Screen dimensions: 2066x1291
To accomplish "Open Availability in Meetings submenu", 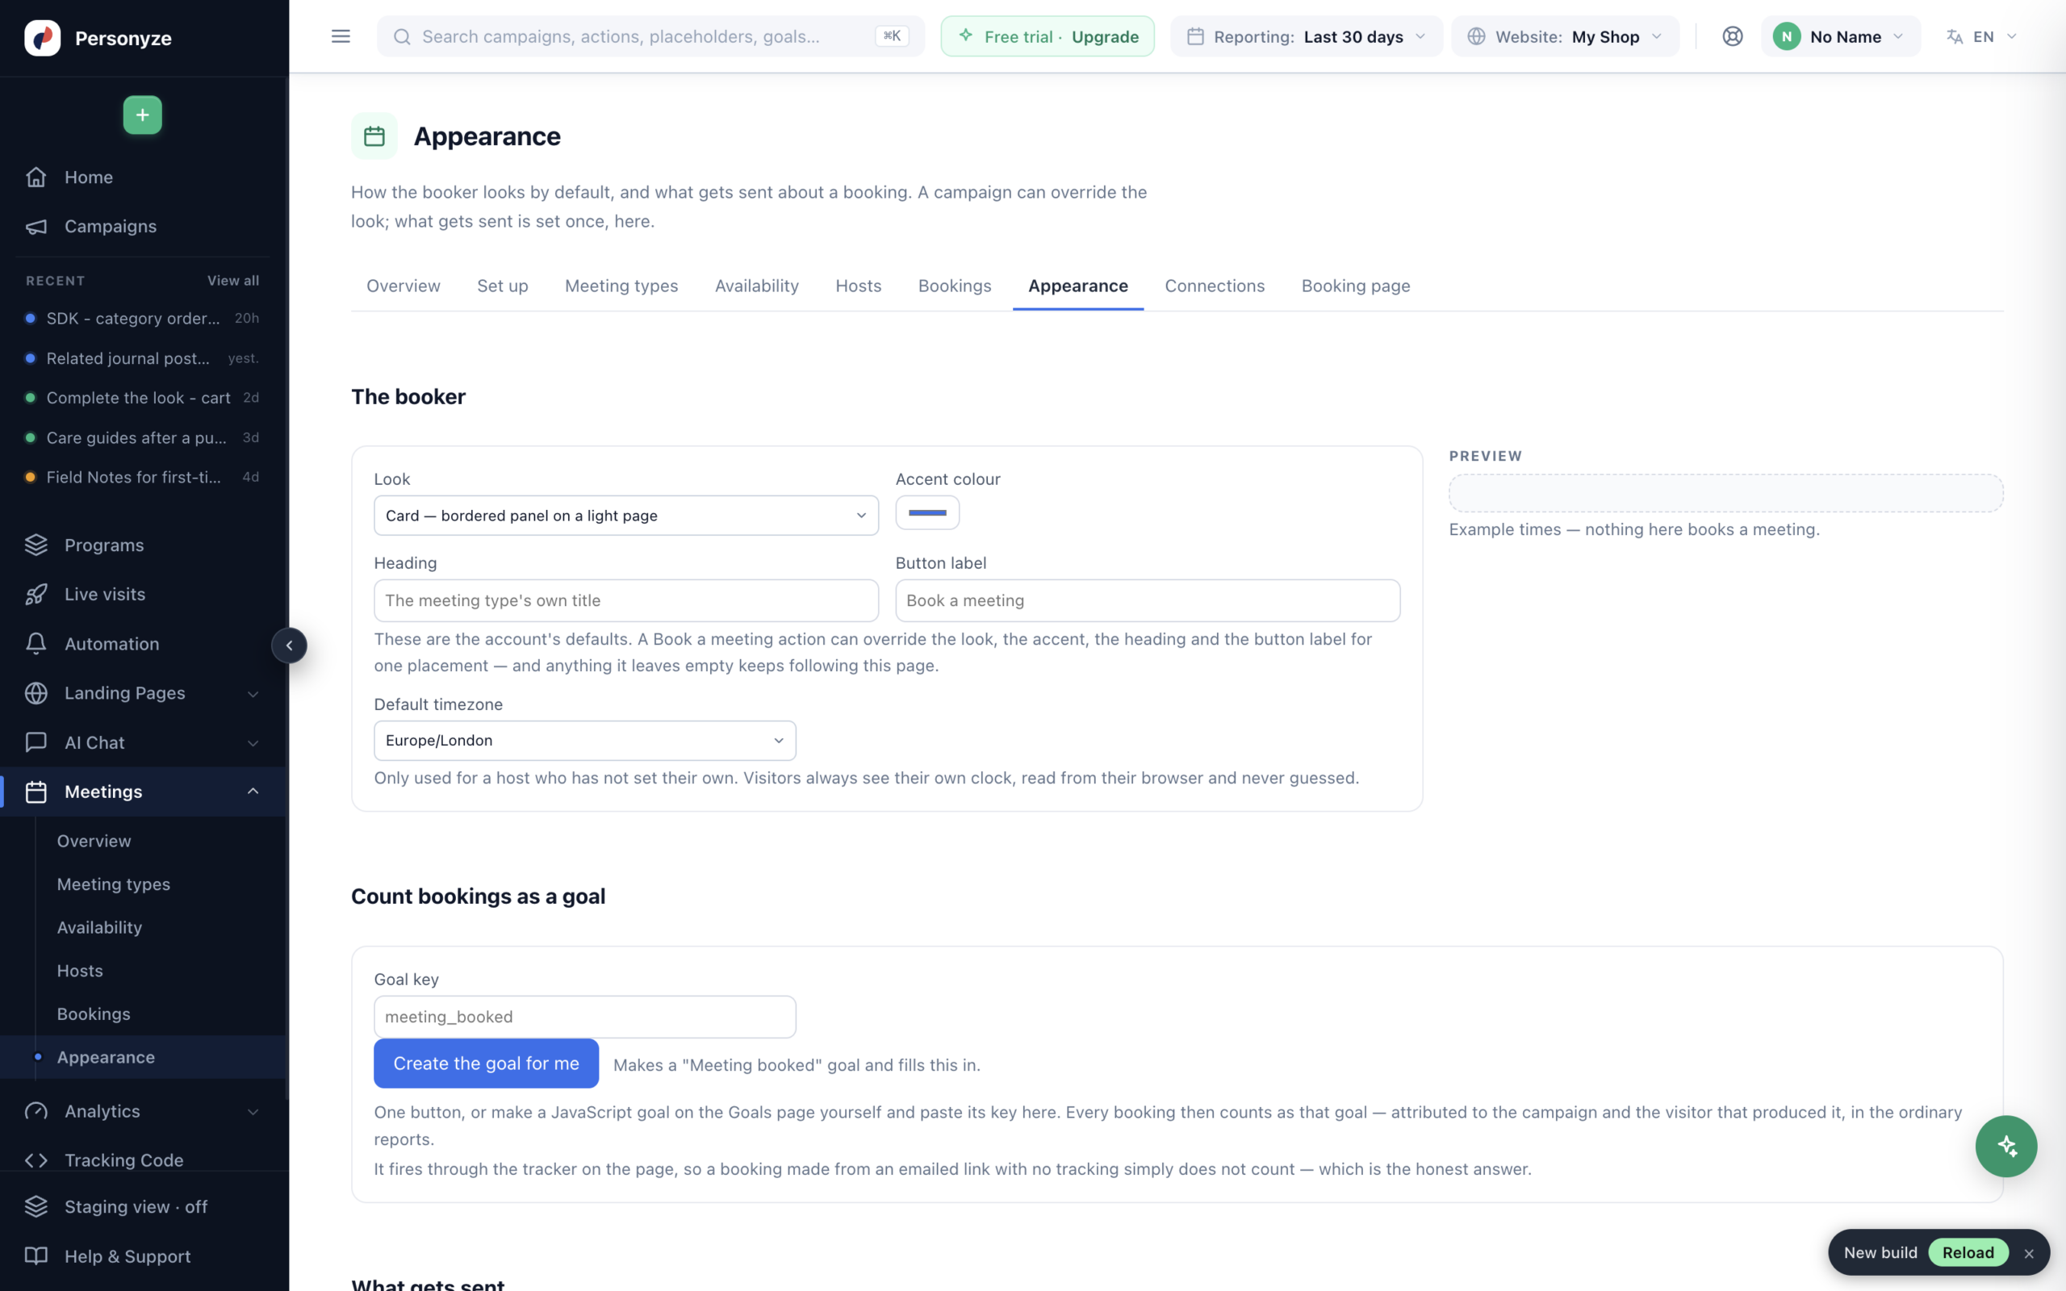I will [x=99, y=927].
